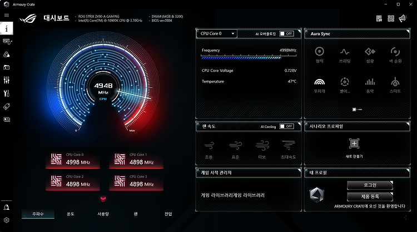Open the notification bell icon
The image size is (417, 232).
pyautogui.click(x=7, y=208)
